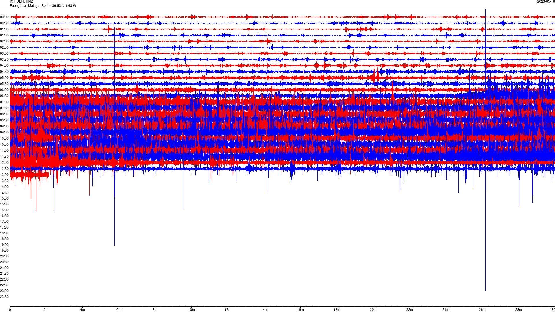Image resolution: width=555 pixels, height=312 pixels.
Task: Select the 05:30 time row label
Action: [x=4, y=84]
